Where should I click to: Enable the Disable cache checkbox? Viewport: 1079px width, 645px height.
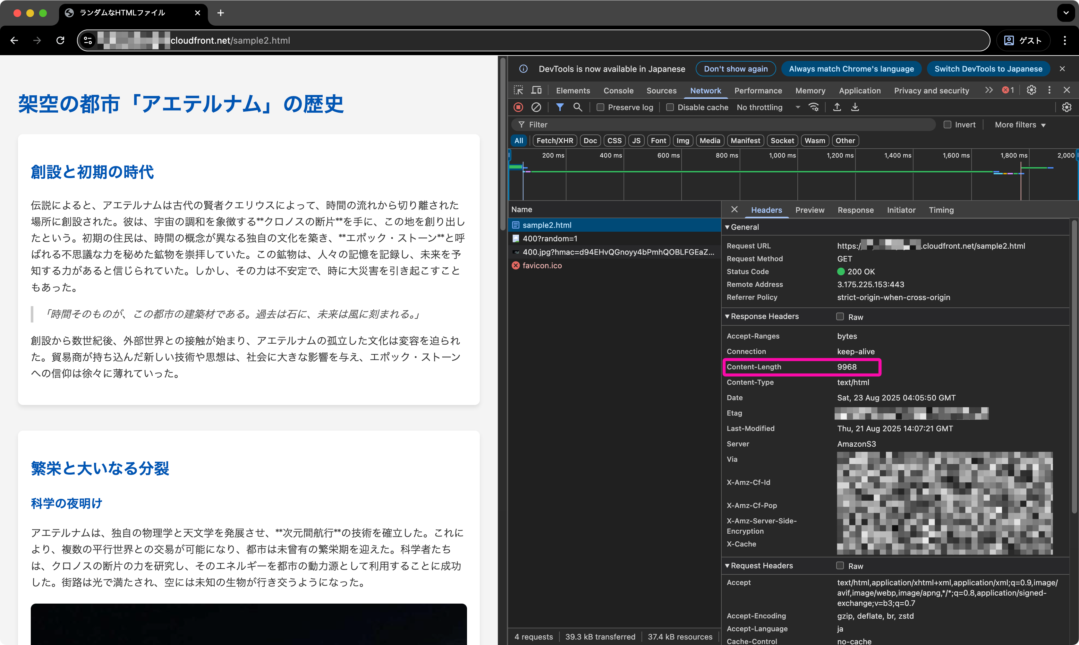[x=670, y=107]
